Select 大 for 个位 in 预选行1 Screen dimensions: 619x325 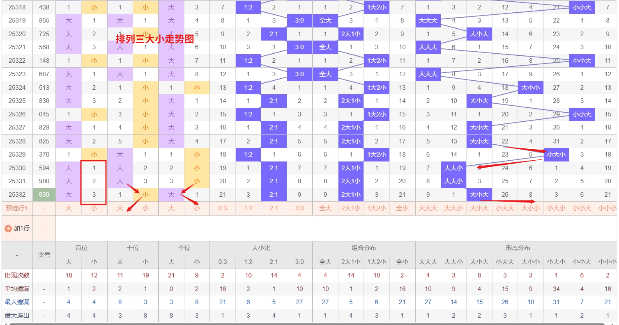(x=171, y=208)
